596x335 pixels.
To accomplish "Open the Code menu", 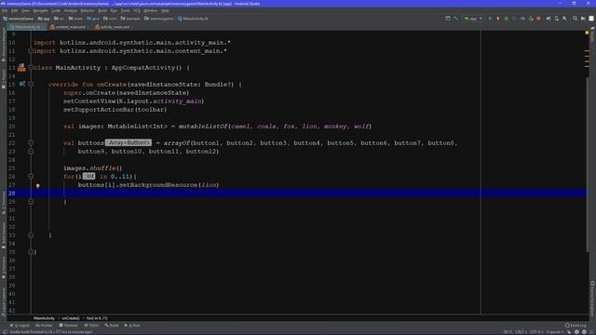I will click(56, 10).
